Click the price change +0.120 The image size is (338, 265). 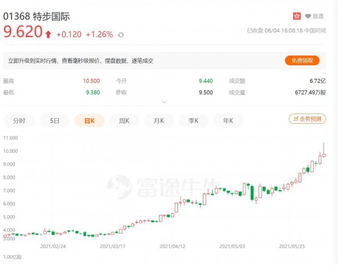click(x=69, y=34)
